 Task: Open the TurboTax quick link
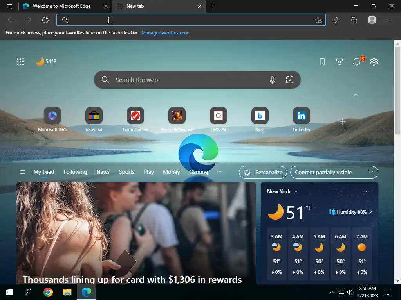coord(135,120)
